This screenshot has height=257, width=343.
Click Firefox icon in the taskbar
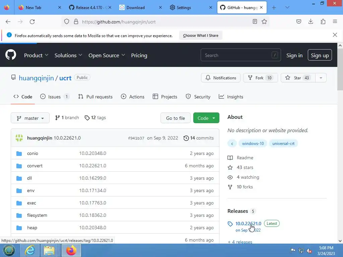point(71,250)
